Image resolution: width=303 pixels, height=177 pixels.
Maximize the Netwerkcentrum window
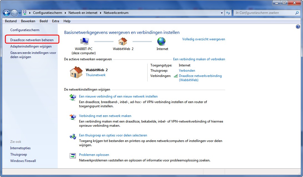point(284,3)
